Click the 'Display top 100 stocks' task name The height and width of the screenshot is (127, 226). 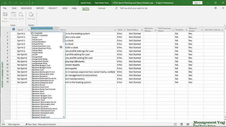(75, 62)
